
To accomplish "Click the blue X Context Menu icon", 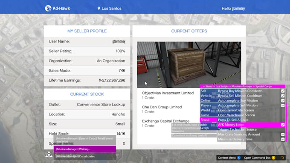I will click(239, 157).
